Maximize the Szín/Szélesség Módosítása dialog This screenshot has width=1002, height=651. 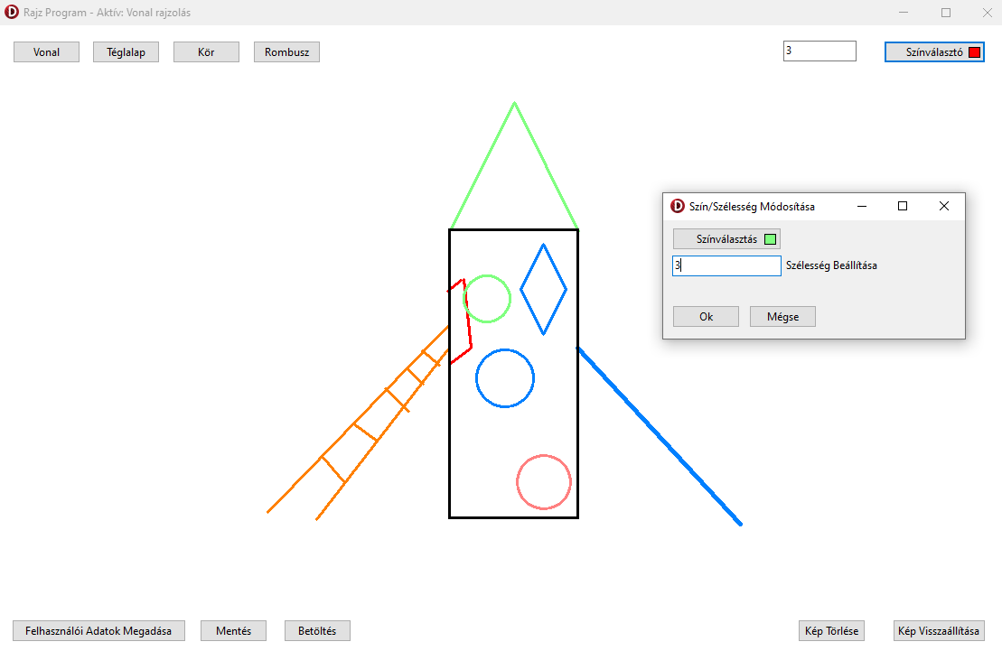coord(902,207)
